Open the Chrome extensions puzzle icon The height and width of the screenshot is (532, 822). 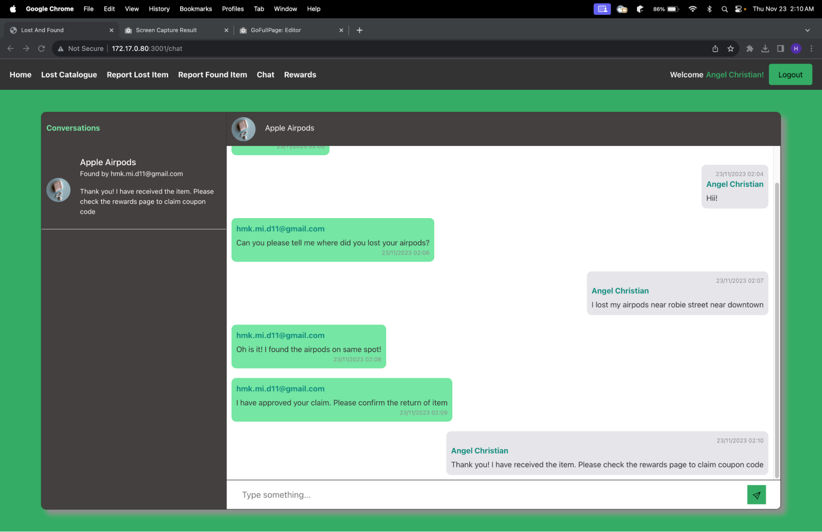(x=750, y=48)
